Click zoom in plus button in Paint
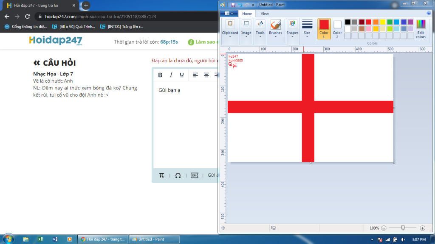 tap(423, 228)
